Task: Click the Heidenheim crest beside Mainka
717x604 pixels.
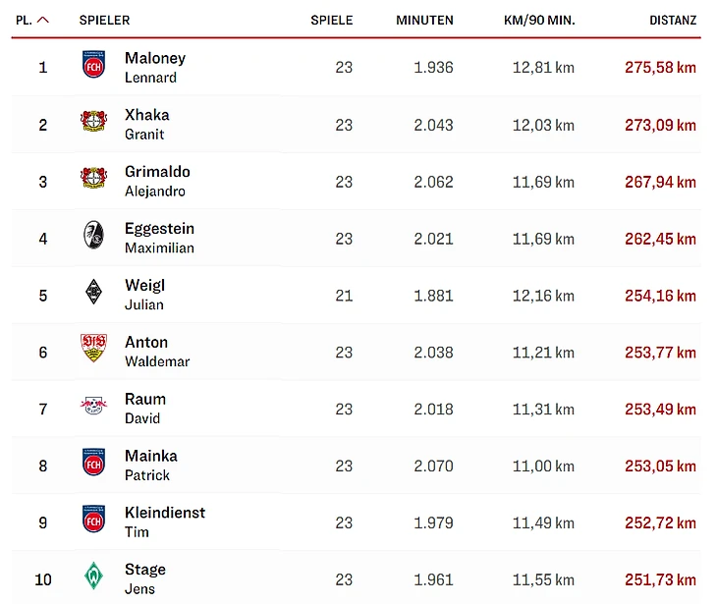Action: 93,465
